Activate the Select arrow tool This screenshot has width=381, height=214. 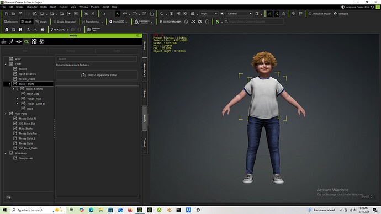click(118, 14)
